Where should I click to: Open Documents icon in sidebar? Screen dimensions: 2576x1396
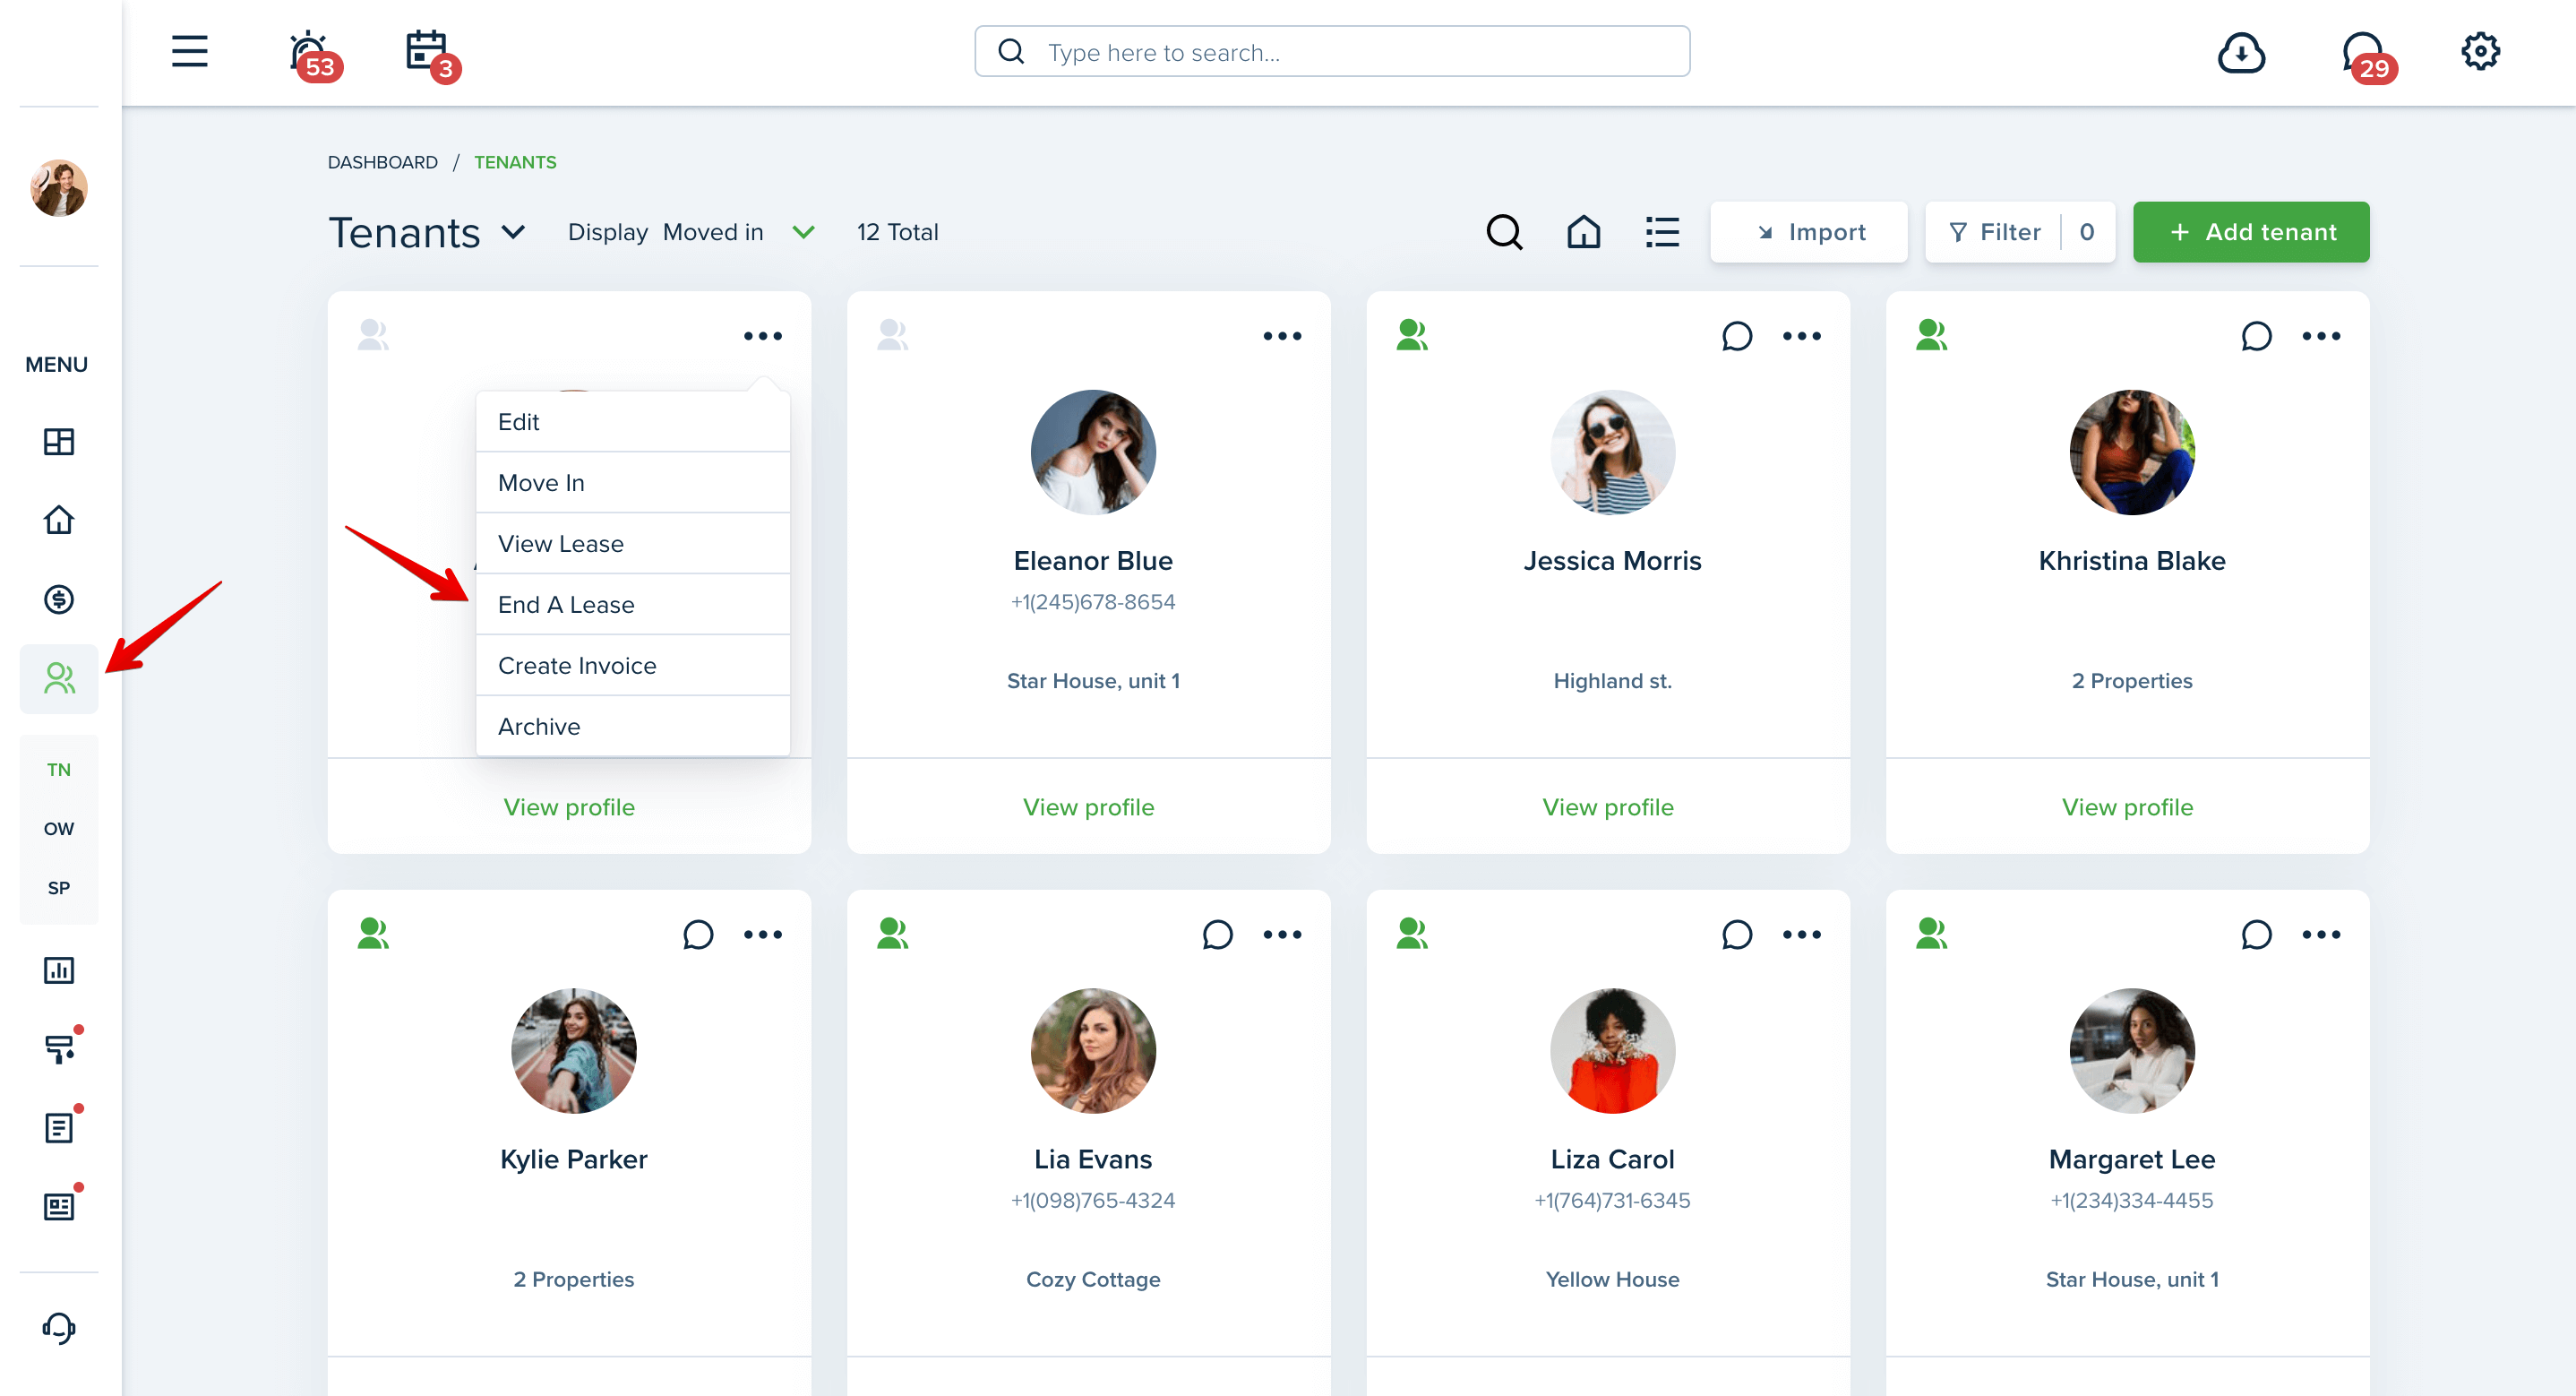tap(59, 1128)
